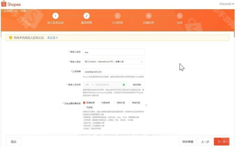Click the yellow warning icon in notice bar
This screenshot has height=149, width=237.
[10, 38]
